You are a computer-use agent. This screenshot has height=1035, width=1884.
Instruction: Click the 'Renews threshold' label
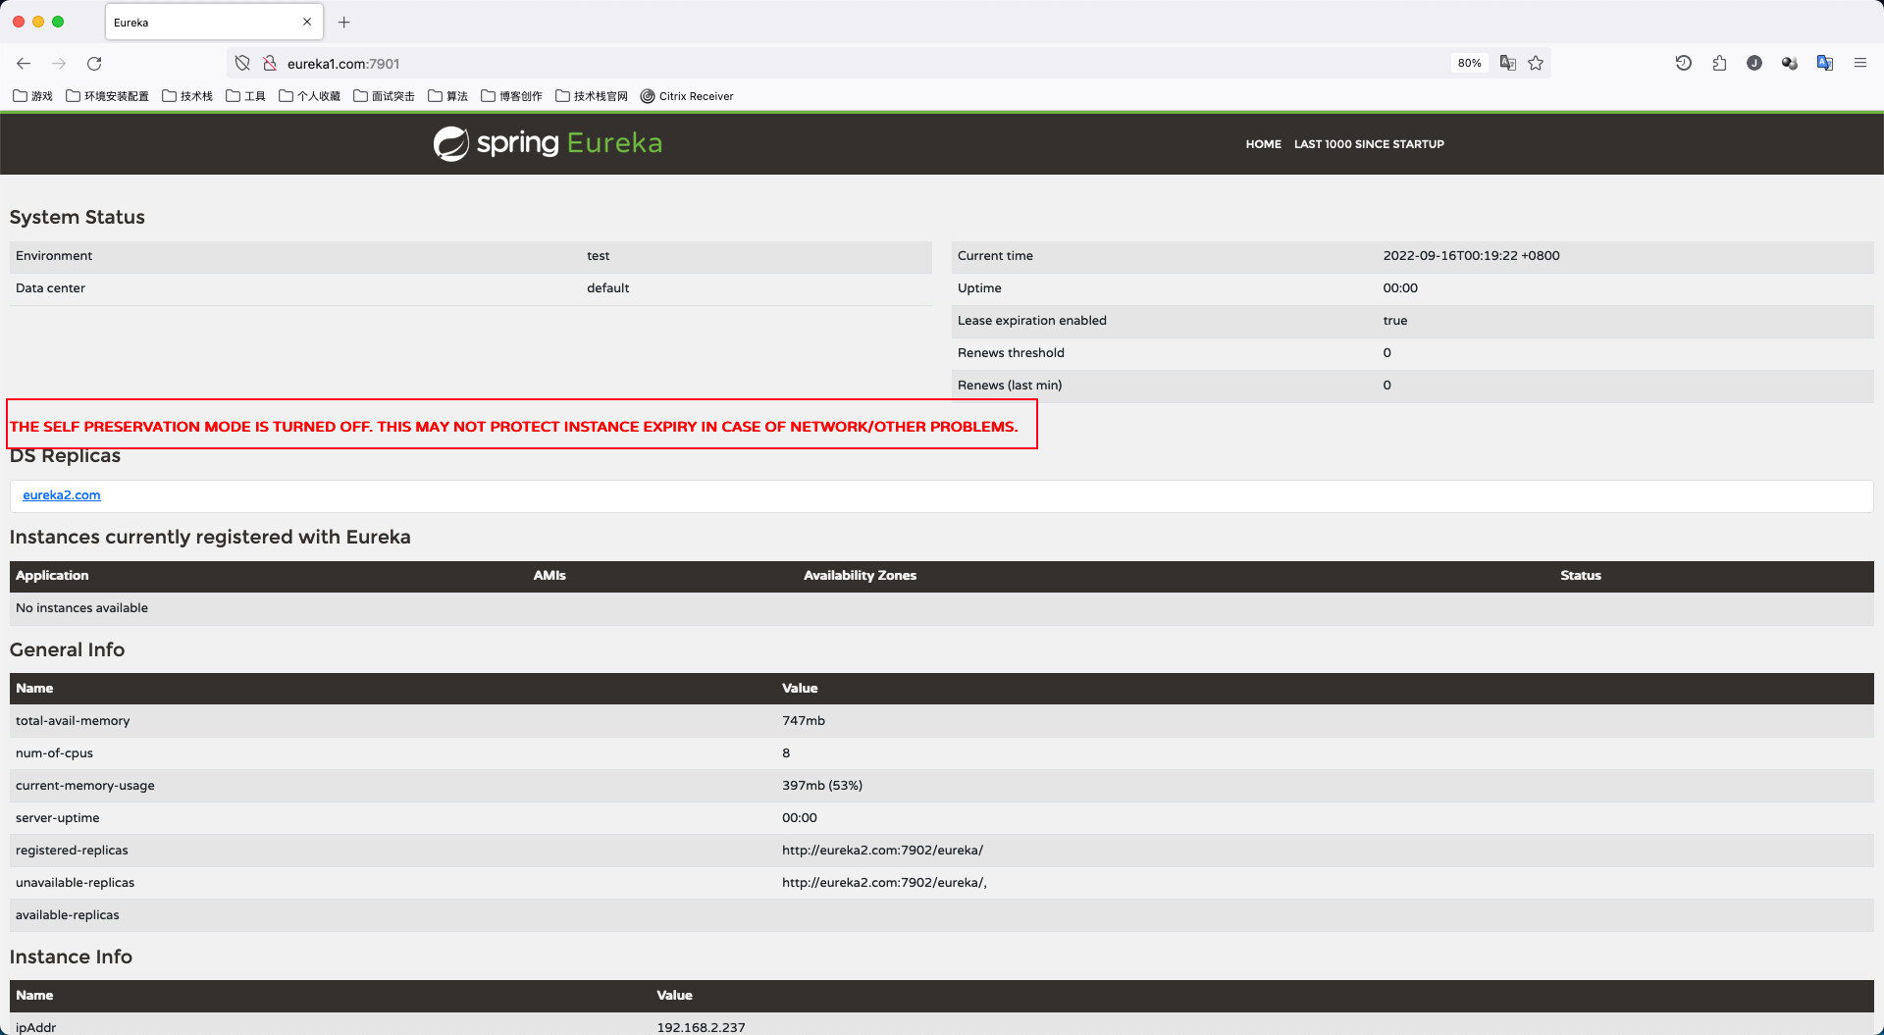coord(1011,353)
